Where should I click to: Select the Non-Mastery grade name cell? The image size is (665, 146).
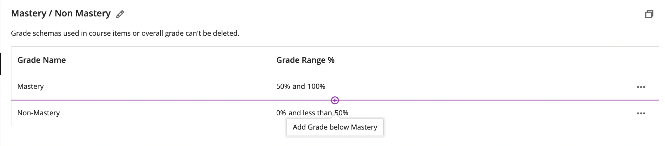pyautogui.click(x=141, y=113)
